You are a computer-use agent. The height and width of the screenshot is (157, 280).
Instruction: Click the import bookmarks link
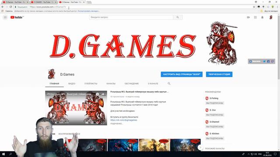tap(88, 11)
